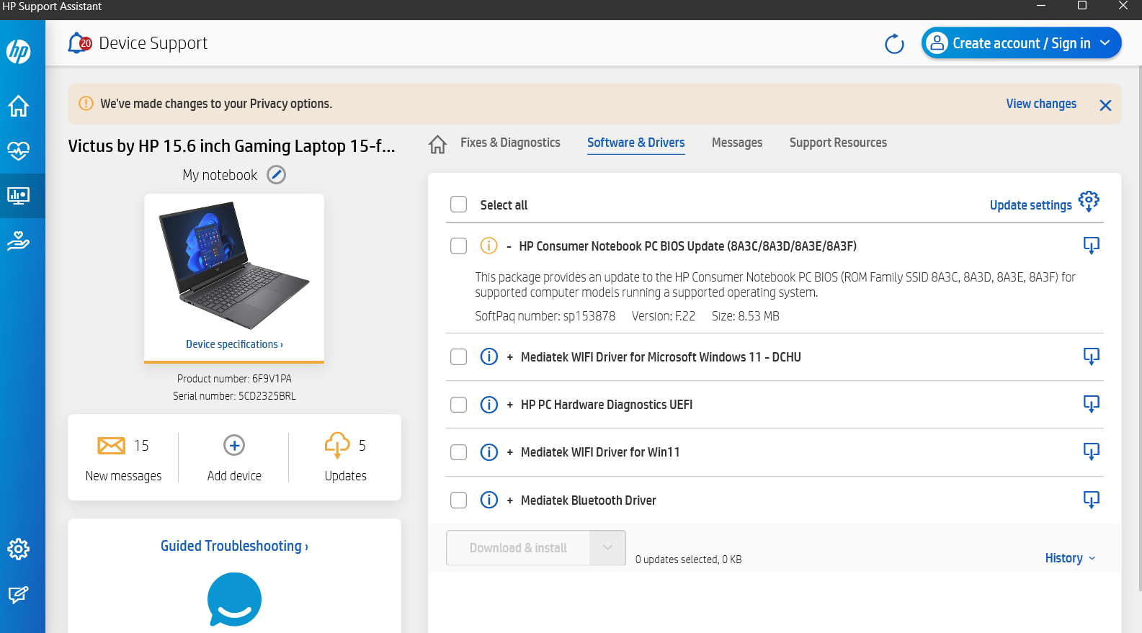The width and height of the screenshot is (1142, 633).
Task: Select the Software & Drivers tab
Action: (636, 143)
